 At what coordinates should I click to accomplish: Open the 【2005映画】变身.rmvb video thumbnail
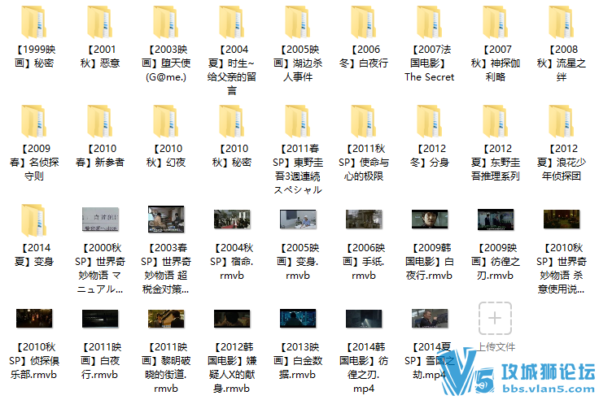298,220
